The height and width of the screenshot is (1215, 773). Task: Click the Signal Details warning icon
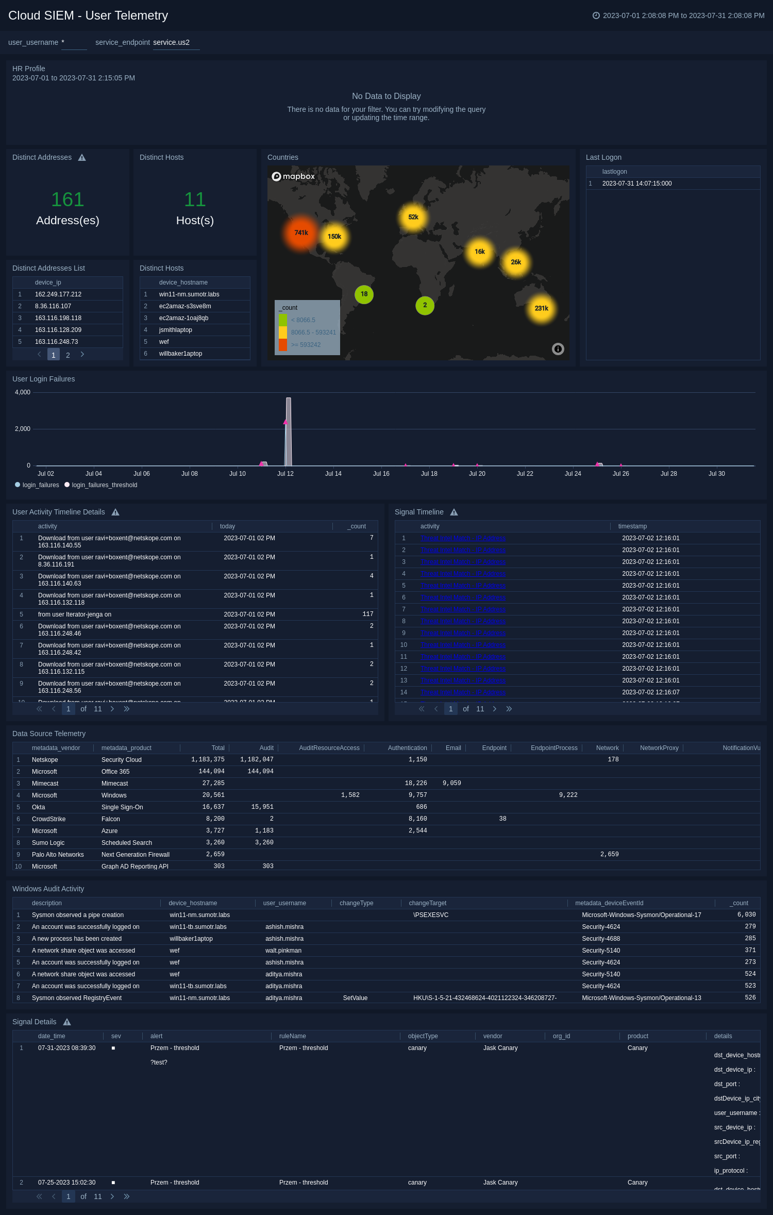67,1022
